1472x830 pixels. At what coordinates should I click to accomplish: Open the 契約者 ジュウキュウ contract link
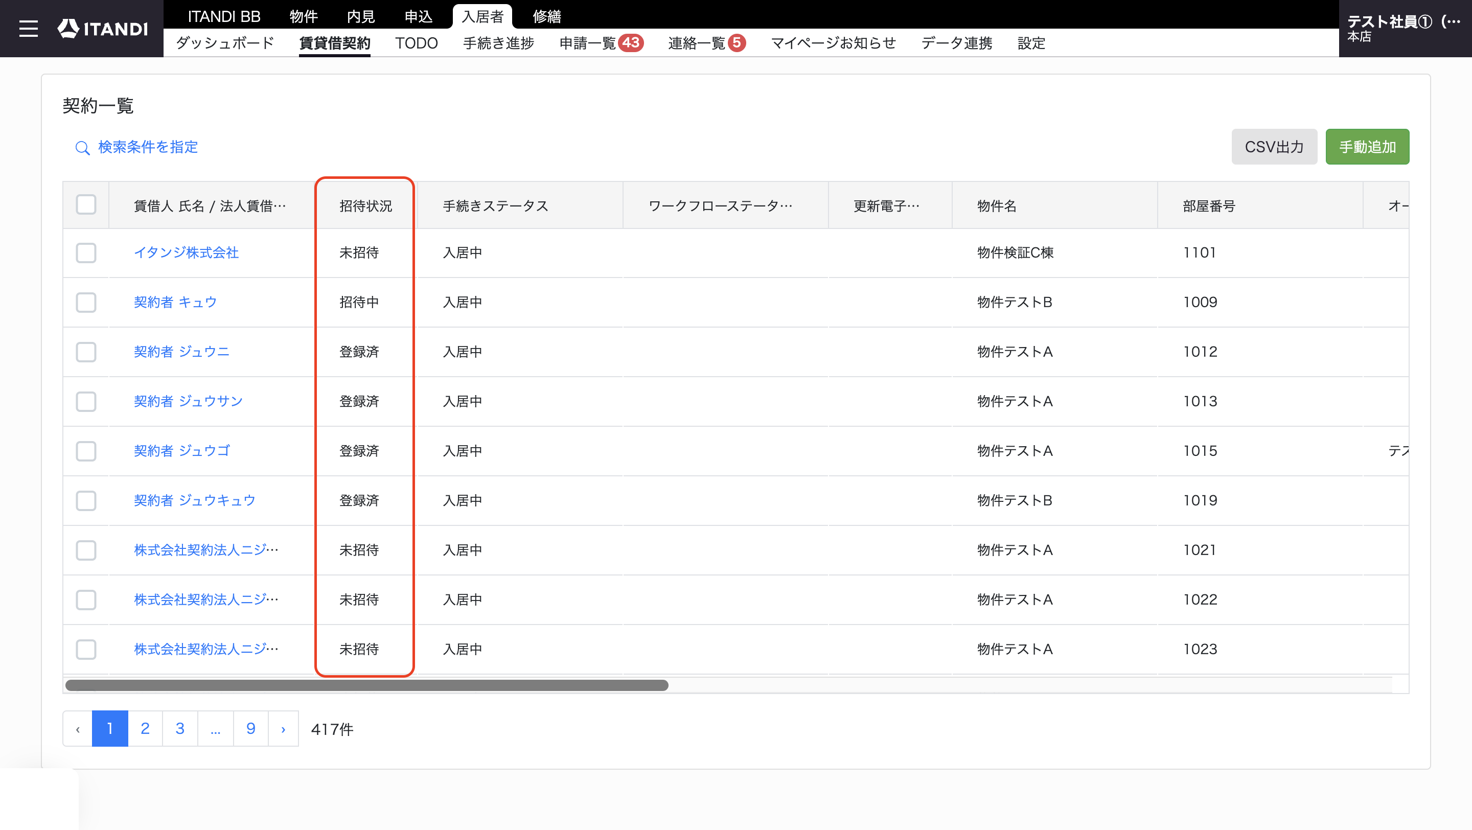[194, 501]
